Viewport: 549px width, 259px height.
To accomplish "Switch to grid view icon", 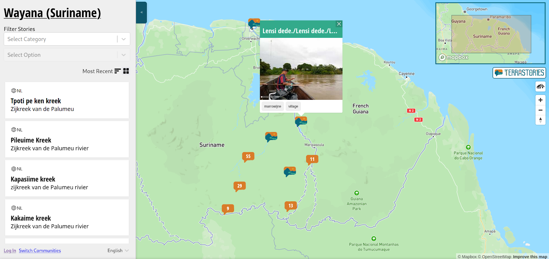I will pyautogui.click(x=126, y=71).
